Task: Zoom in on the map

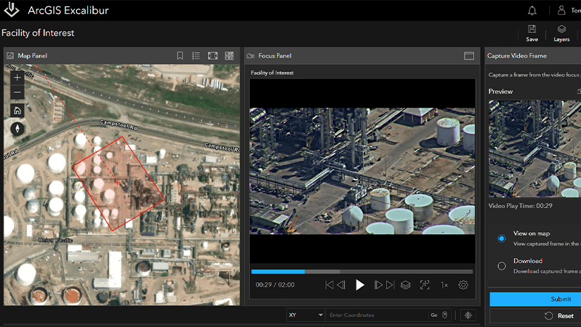Action: coord(18,77)
